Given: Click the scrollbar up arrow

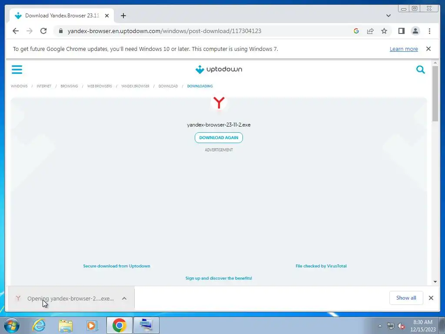Looking at the screenshot, I should (435, 63).
